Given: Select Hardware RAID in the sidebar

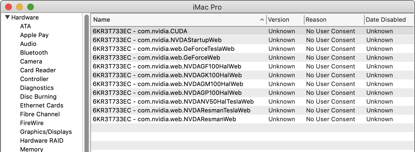Looking at the screenshot, I should (42, 140).
